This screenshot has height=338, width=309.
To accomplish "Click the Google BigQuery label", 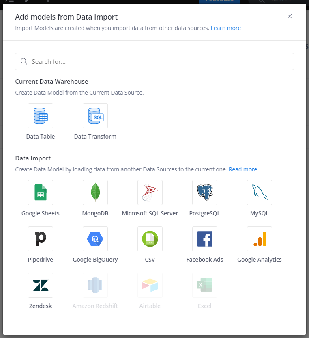I will tap(95, 260).
